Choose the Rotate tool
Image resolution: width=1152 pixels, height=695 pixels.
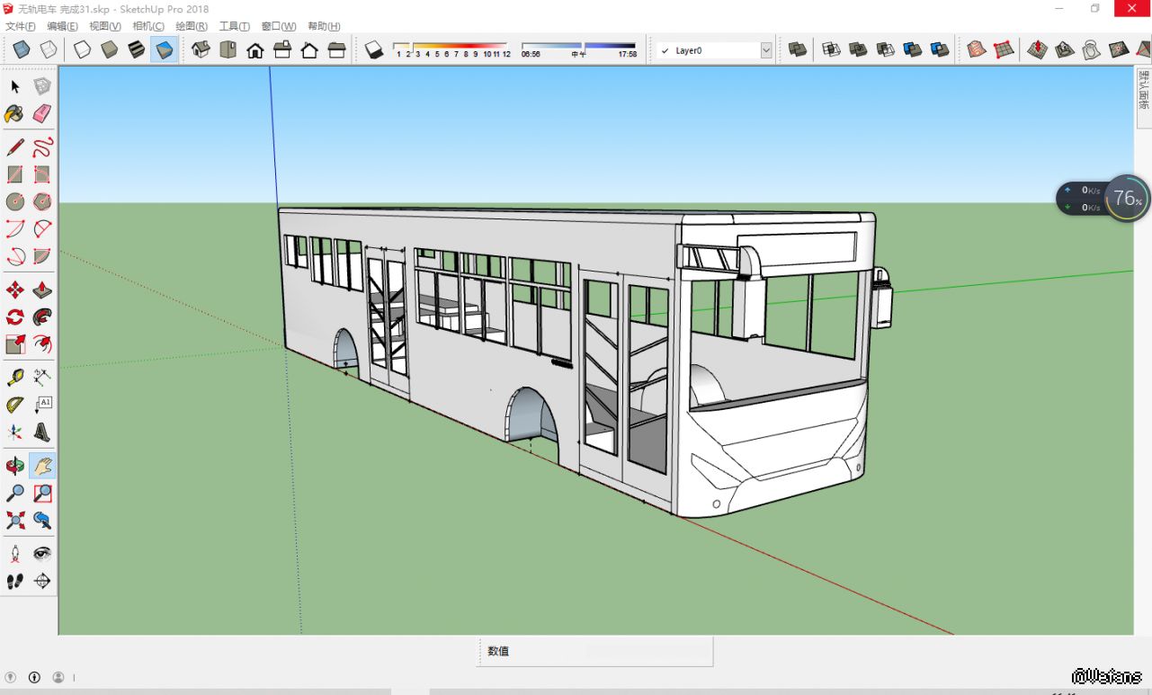pos(15,316)
